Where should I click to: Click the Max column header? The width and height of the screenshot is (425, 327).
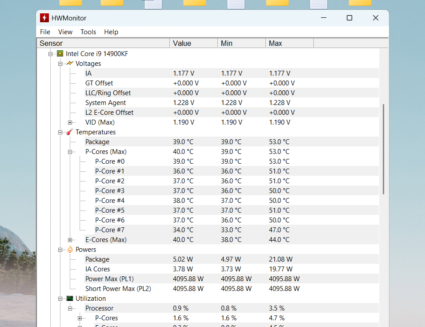(x=290, y=43)
